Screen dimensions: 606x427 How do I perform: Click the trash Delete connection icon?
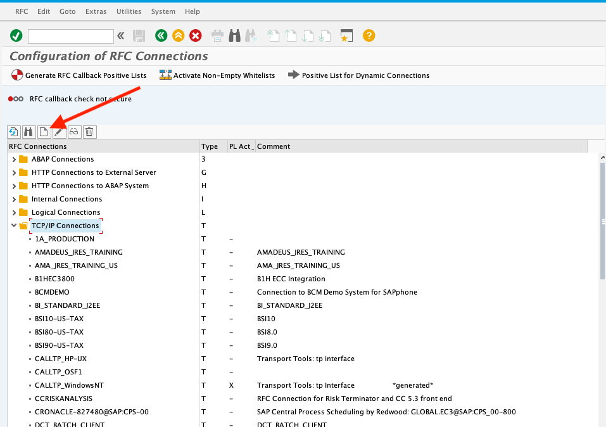90,132
